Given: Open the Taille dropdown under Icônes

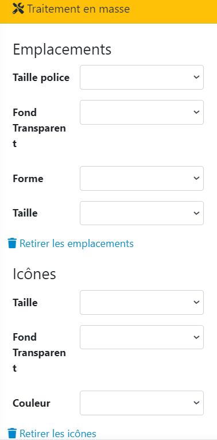Looking at the screenshot, I should coord(142,303).
